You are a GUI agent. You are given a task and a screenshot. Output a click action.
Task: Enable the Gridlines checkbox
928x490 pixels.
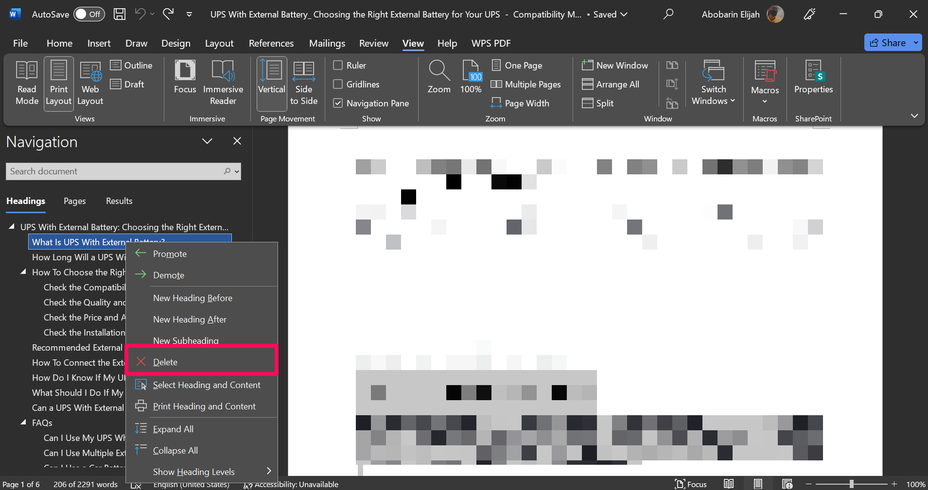coord(338,84)
